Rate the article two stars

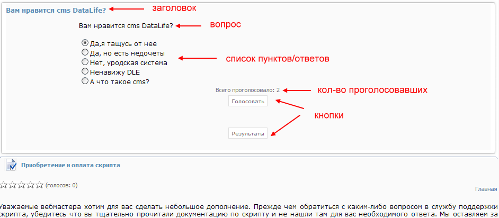(13, 185)
